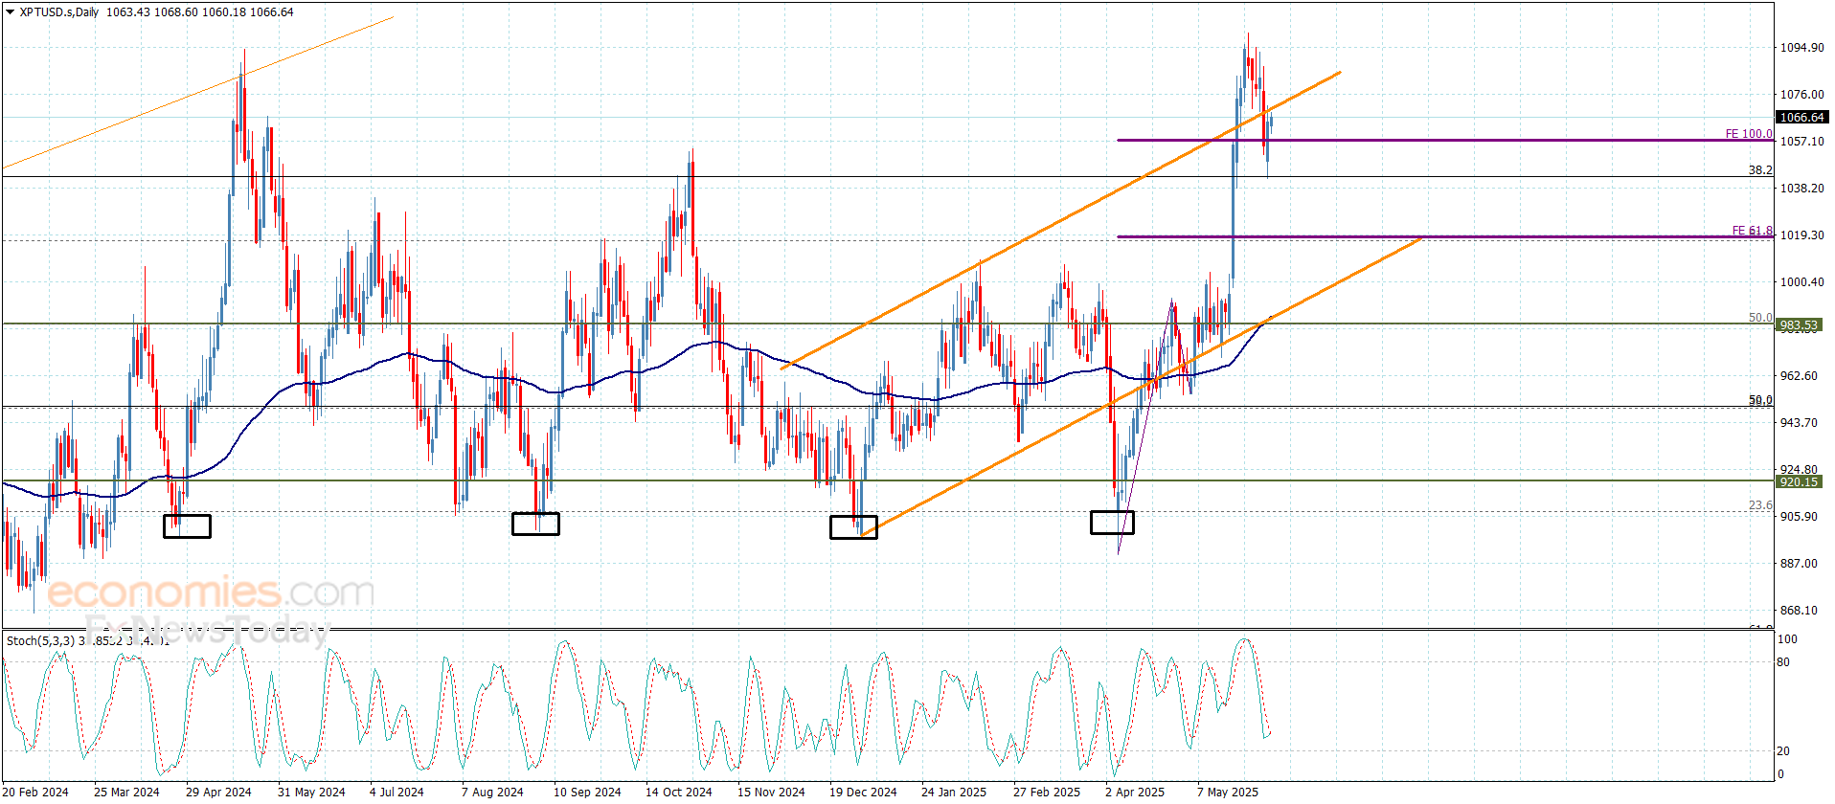
Task: Click the 31 May 2024 date label
Action: point(311,793)
